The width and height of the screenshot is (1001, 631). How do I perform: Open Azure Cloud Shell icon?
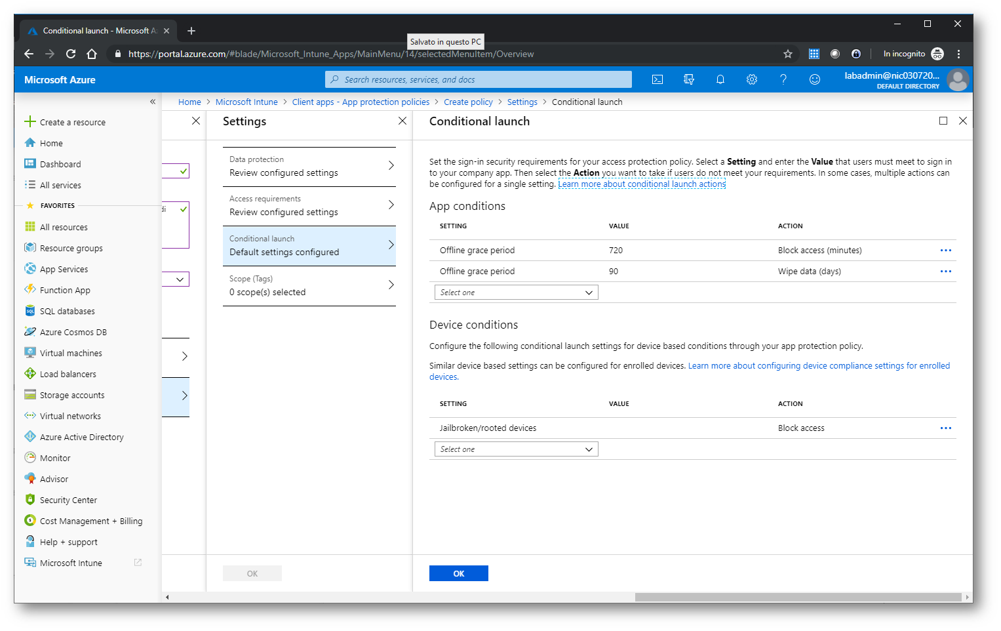658,79
